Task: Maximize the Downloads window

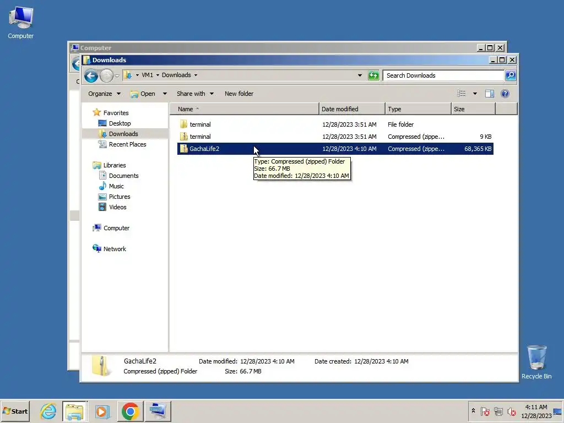Action: point(502,60)
